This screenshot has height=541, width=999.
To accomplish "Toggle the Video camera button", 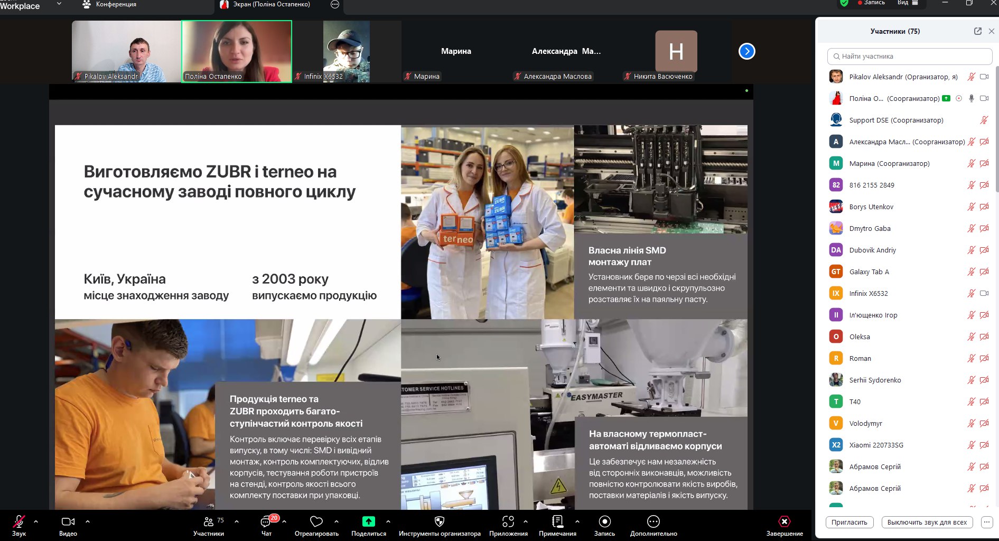I will click(x=68, y=522).
